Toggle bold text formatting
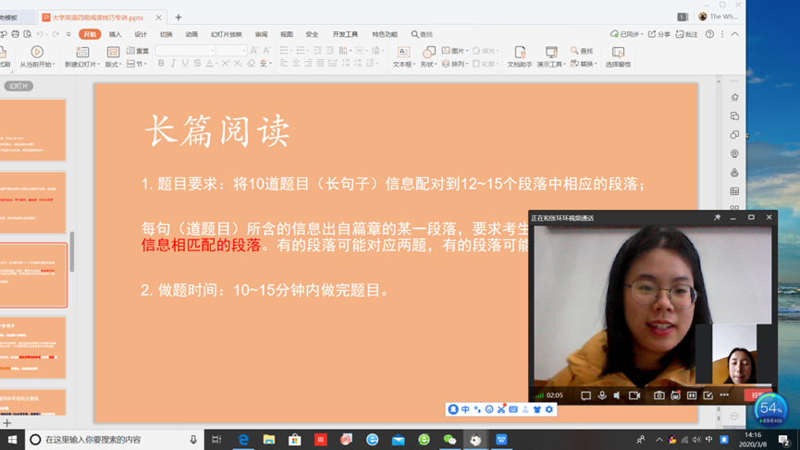 (x=161, y=64)
